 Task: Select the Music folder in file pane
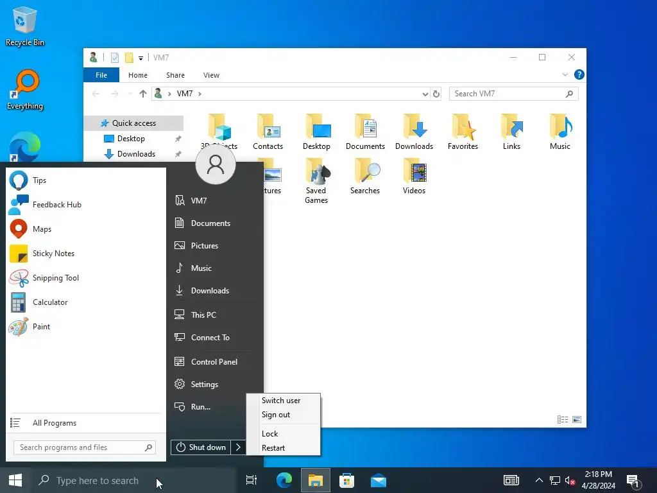point(560,132)
